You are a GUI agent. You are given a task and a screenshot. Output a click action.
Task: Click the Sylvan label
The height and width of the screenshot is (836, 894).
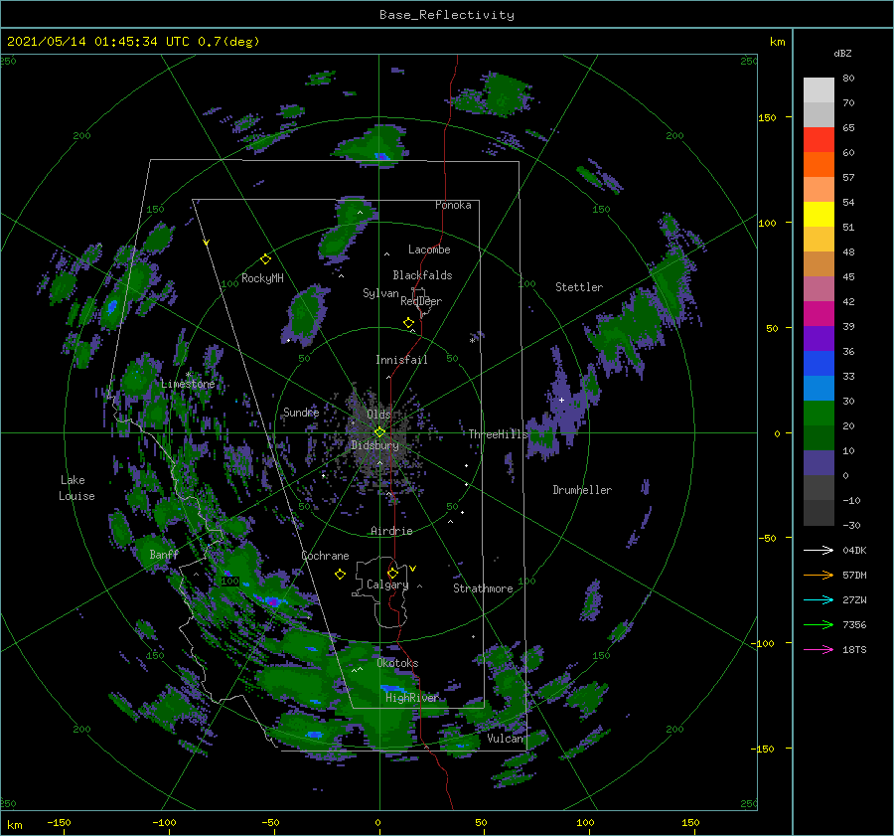380,293
